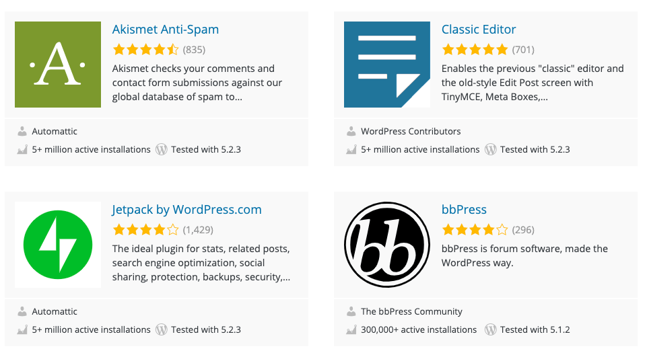Viewport: 645px width, 357px height.
Task: Click the black bbPress 'bb' logo icon
Action: tap(386, 245)
